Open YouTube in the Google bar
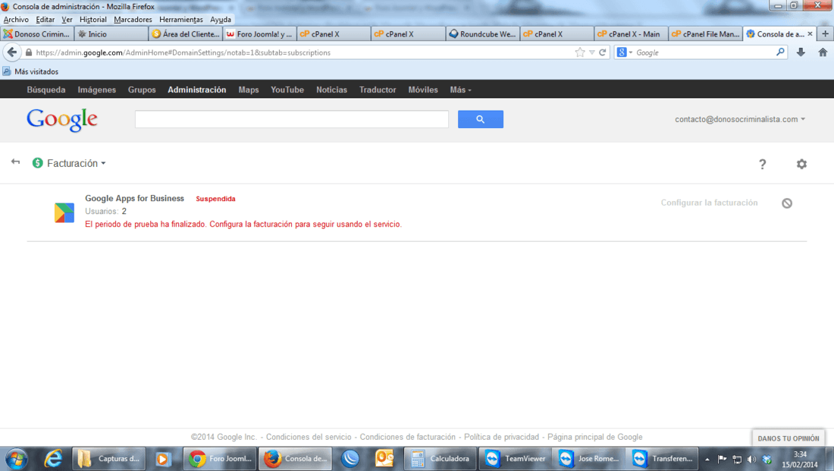 (x=287, y=89)
